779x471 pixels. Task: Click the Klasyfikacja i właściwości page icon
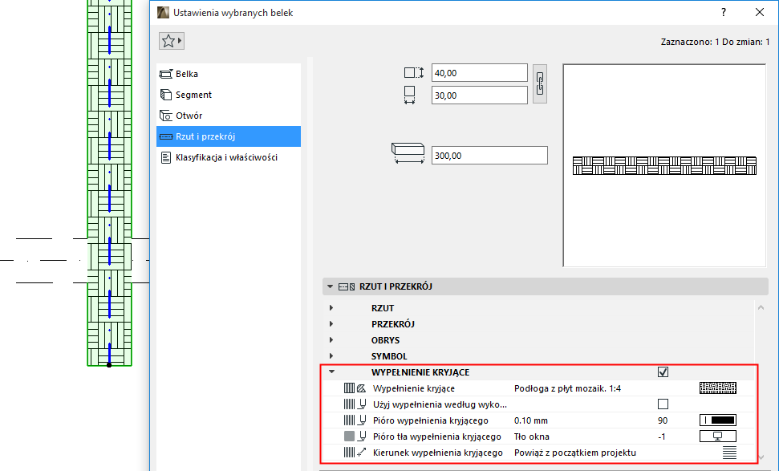166,157
